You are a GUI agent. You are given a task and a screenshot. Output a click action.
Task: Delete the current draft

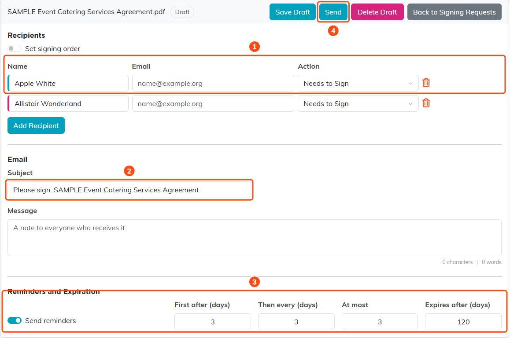(x=377, y=12)
